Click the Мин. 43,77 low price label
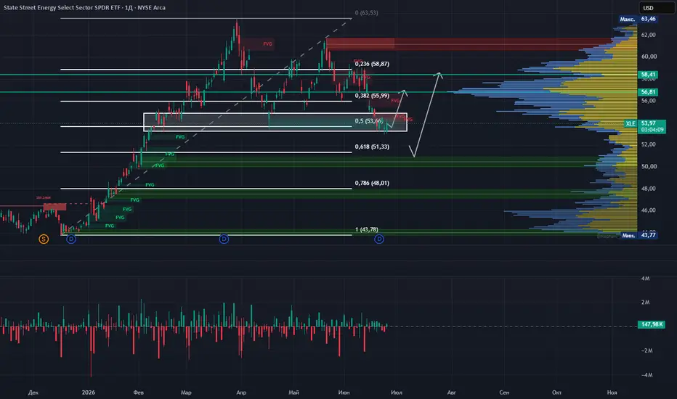This screenshot has height=399, width=677. tap(639, 235)
